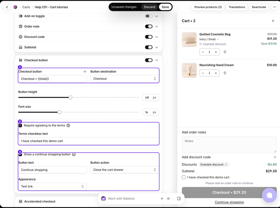280x208 pixels.
Task: Delete Nourishing Hand Cream from cart
Action: tap(225, 73)
